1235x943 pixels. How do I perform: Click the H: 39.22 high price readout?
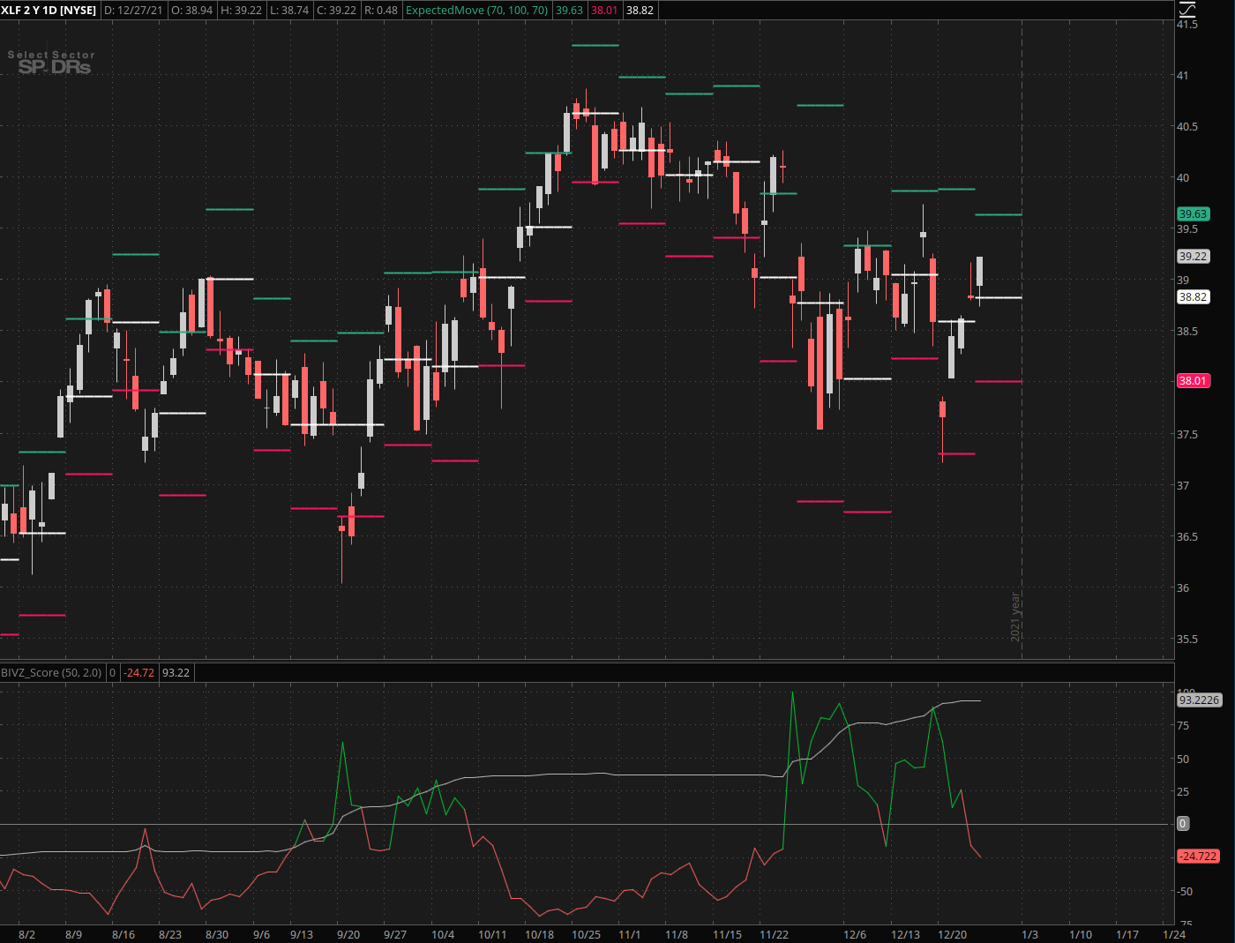242,11
